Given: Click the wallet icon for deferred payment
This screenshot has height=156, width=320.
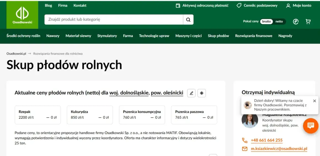Looking at the screenshot, I should (178, 6).
